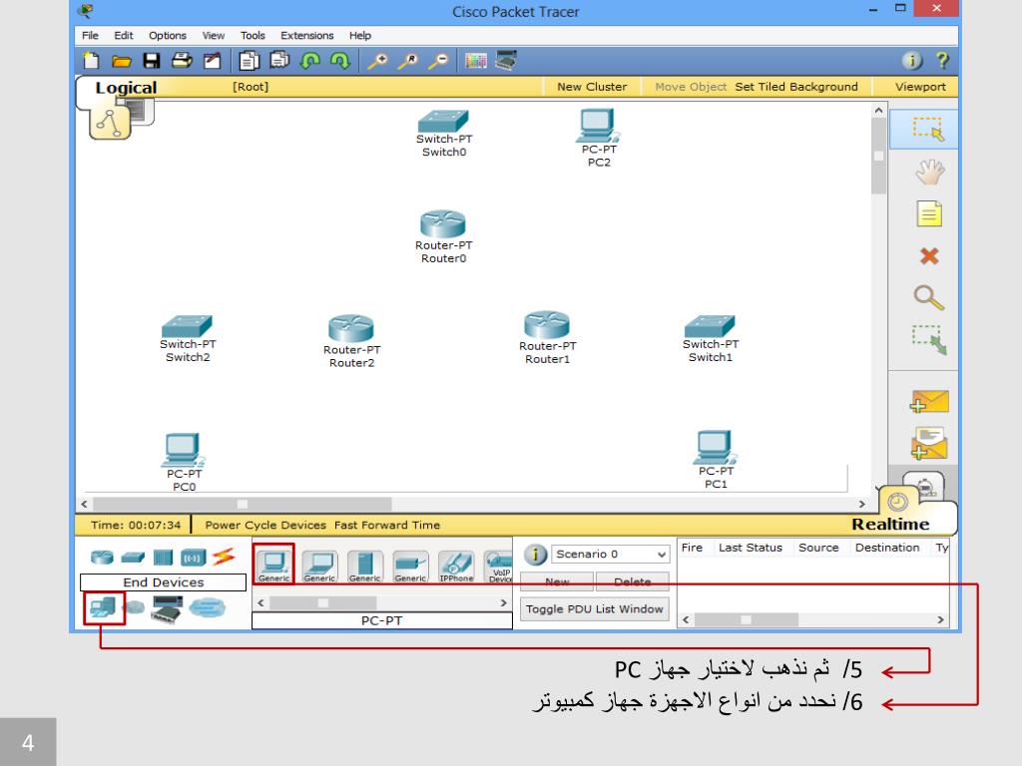Click the Print toolbar icon
This screenshot has width=1022, height=766.
click(182, 61)
